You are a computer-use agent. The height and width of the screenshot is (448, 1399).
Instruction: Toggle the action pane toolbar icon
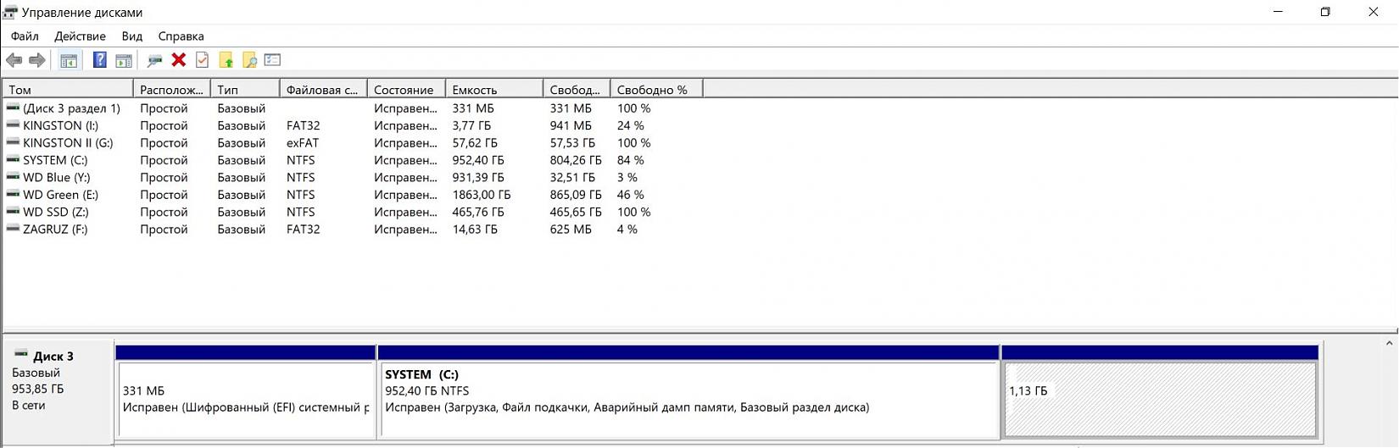click(124, 60)
